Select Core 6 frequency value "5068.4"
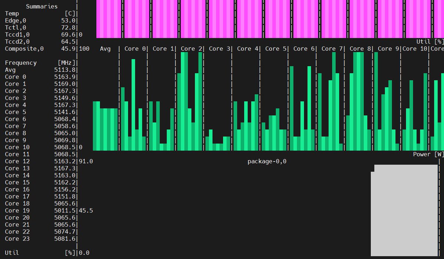The image size is (444, 259). [65, 119]
